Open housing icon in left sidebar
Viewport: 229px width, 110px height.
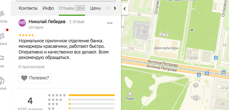(2, 80)
